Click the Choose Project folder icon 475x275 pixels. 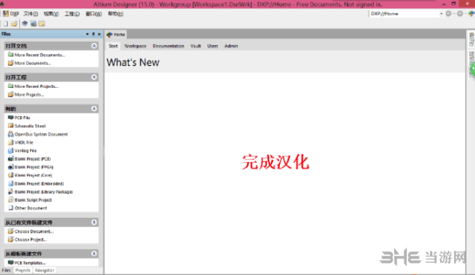point(11,239)
